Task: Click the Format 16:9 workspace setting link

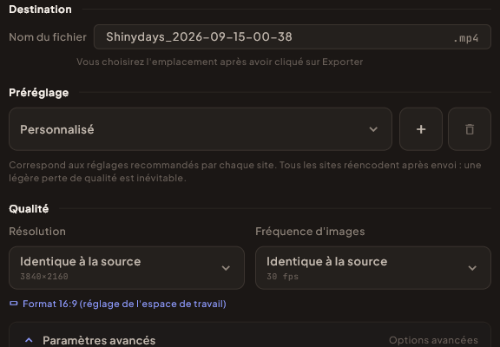Action: click(x=124, y=304)
